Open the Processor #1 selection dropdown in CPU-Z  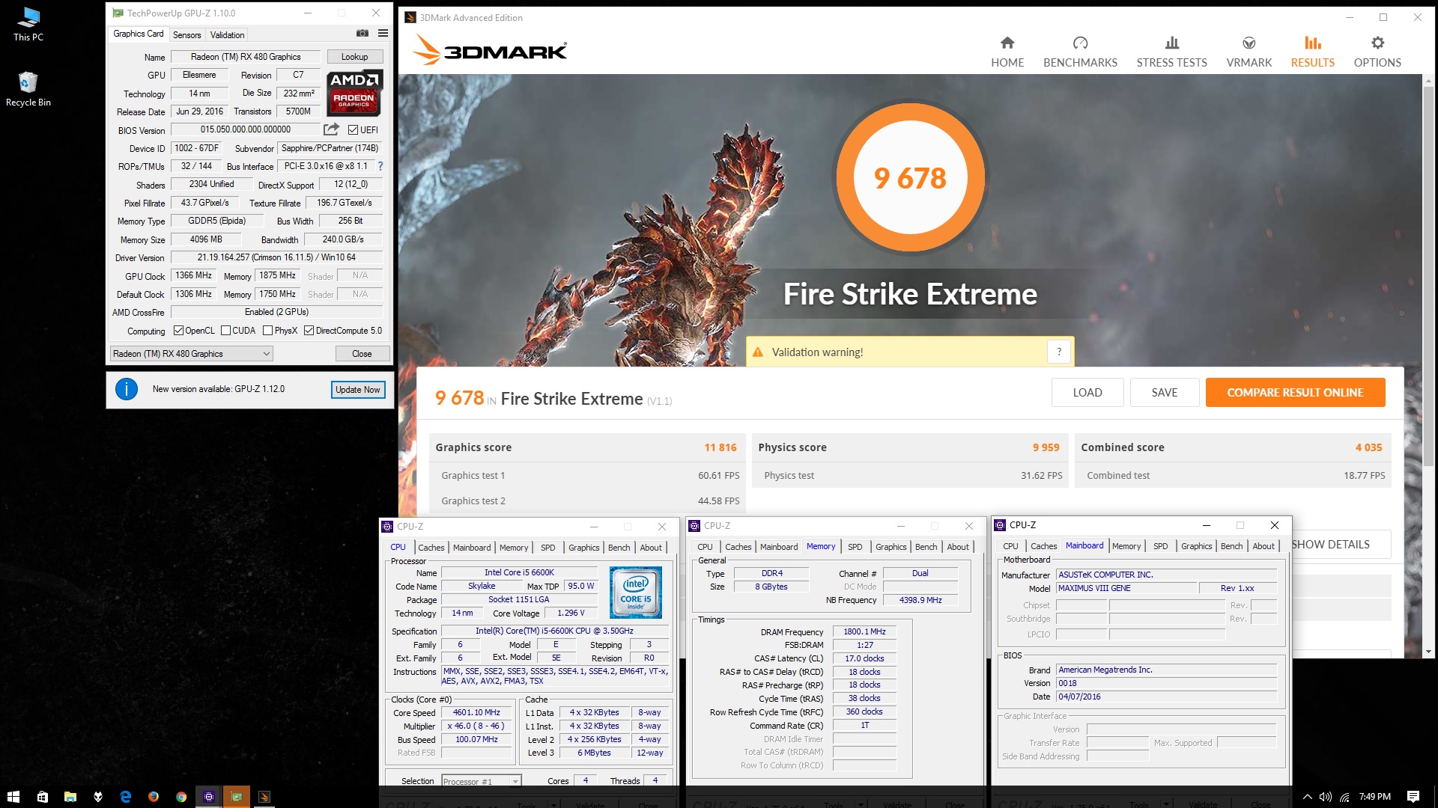tap(481, 781)
